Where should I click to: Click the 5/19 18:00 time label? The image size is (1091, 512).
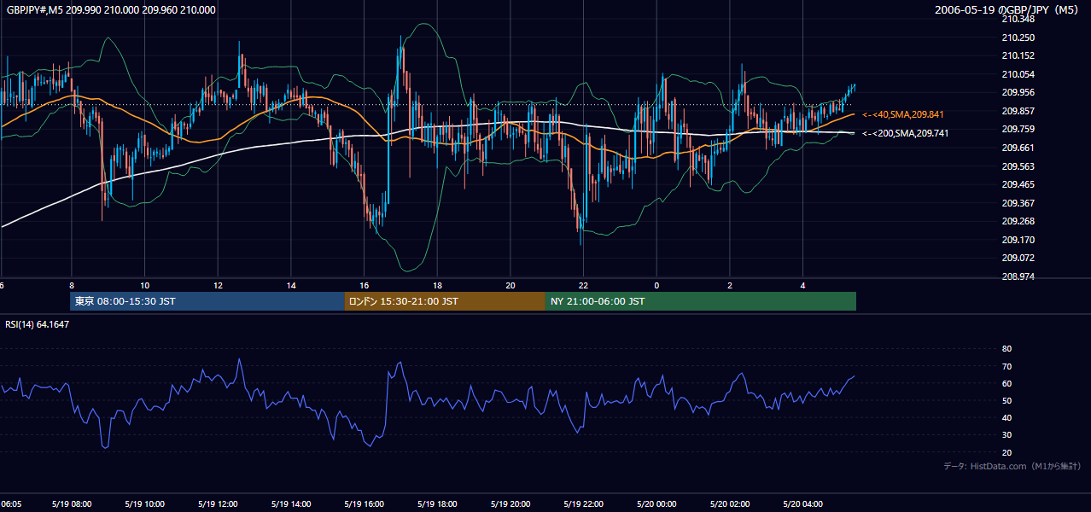(x=437, y=504)
